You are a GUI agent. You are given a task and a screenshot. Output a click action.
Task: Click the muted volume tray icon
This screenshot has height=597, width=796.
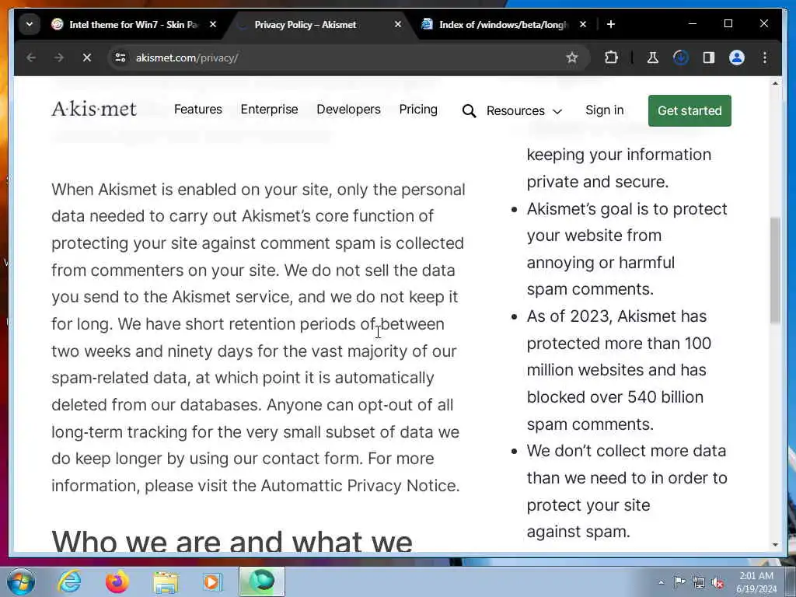tap(717, 583)
